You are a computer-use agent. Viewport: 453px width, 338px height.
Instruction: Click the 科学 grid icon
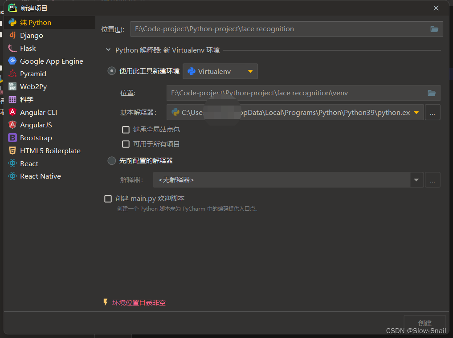[x=12, y=99]
